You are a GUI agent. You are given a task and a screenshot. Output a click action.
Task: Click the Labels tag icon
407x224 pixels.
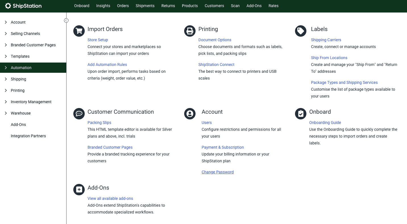(301, 31)
